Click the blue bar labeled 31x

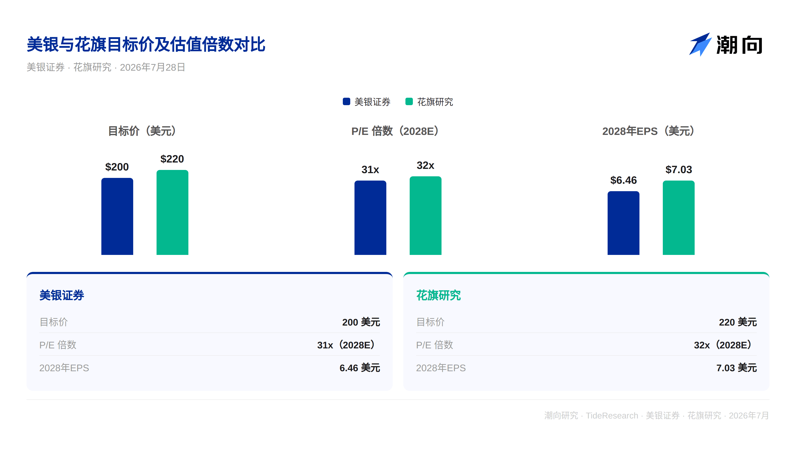[x=370, y=217]
